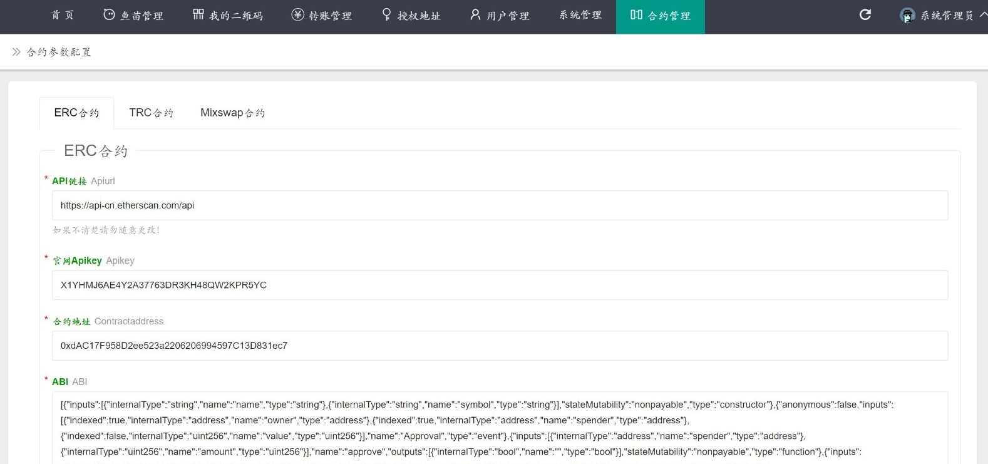Click the 我的二维码 QR grid icon

(x=198, y=14)
